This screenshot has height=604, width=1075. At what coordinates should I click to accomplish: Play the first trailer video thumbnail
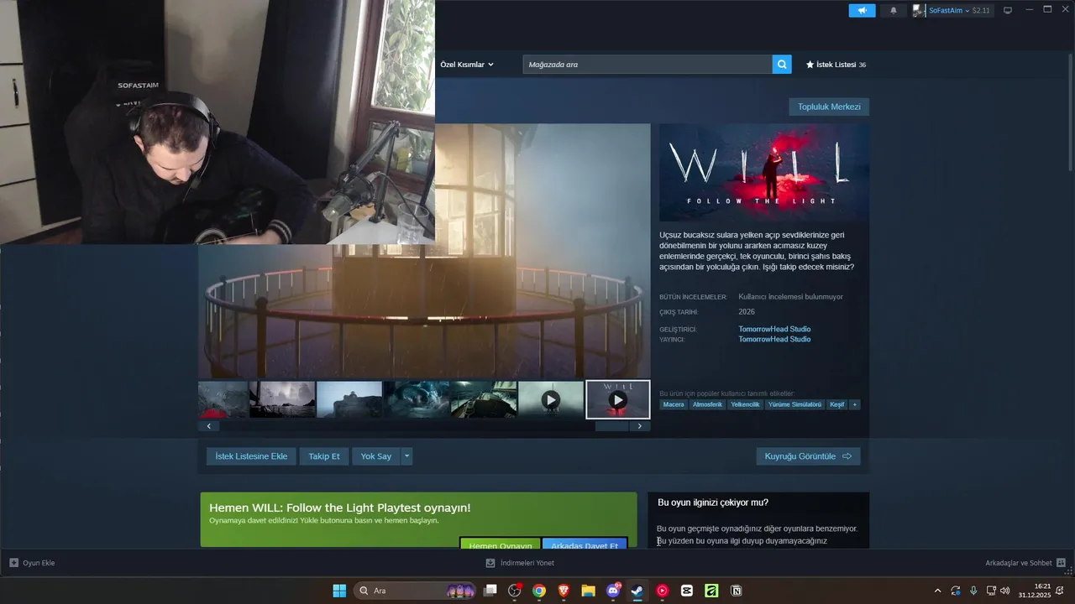tap(551, 399)
